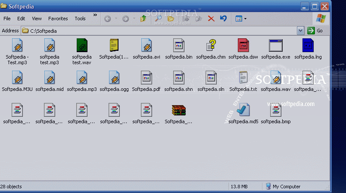Click the 13.8 MB status text
The width and height of the screenshot is (346, 193).
[x=239, y=187]
